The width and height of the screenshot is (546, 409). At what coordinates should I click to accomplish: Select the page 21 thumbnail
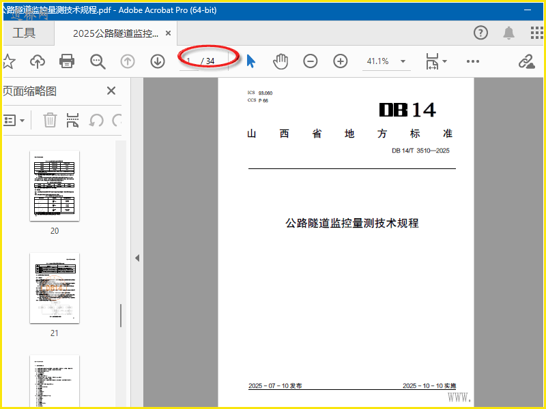(55, 288)
